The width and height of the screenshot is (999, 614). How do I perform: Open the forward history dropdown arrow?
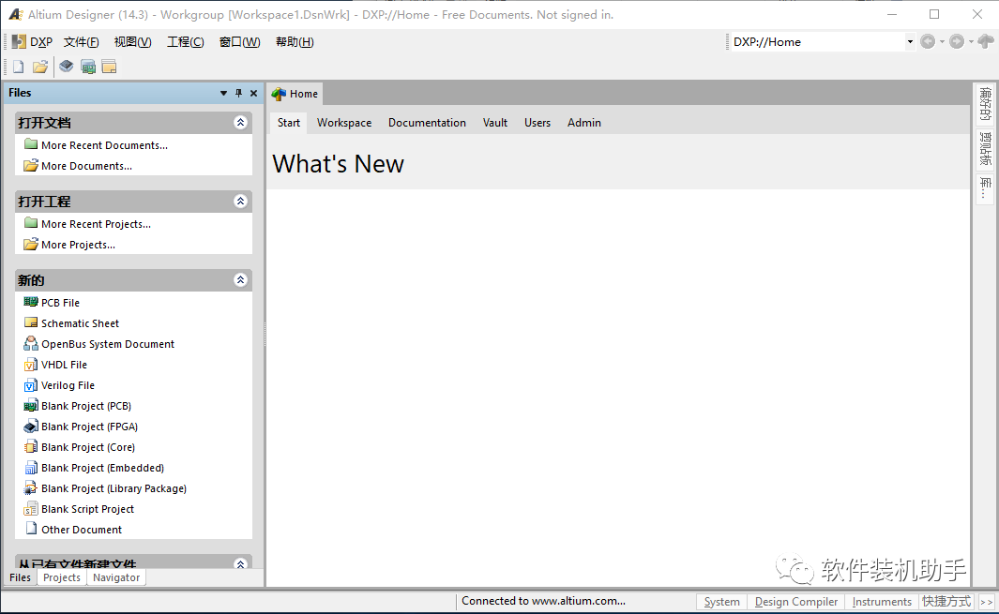click(x=971, y=42)
